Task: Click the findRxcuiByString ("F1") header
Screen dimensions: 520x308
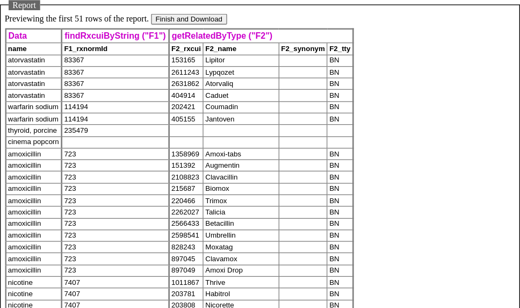Action: pyautogui.click(x=115, y=36)
